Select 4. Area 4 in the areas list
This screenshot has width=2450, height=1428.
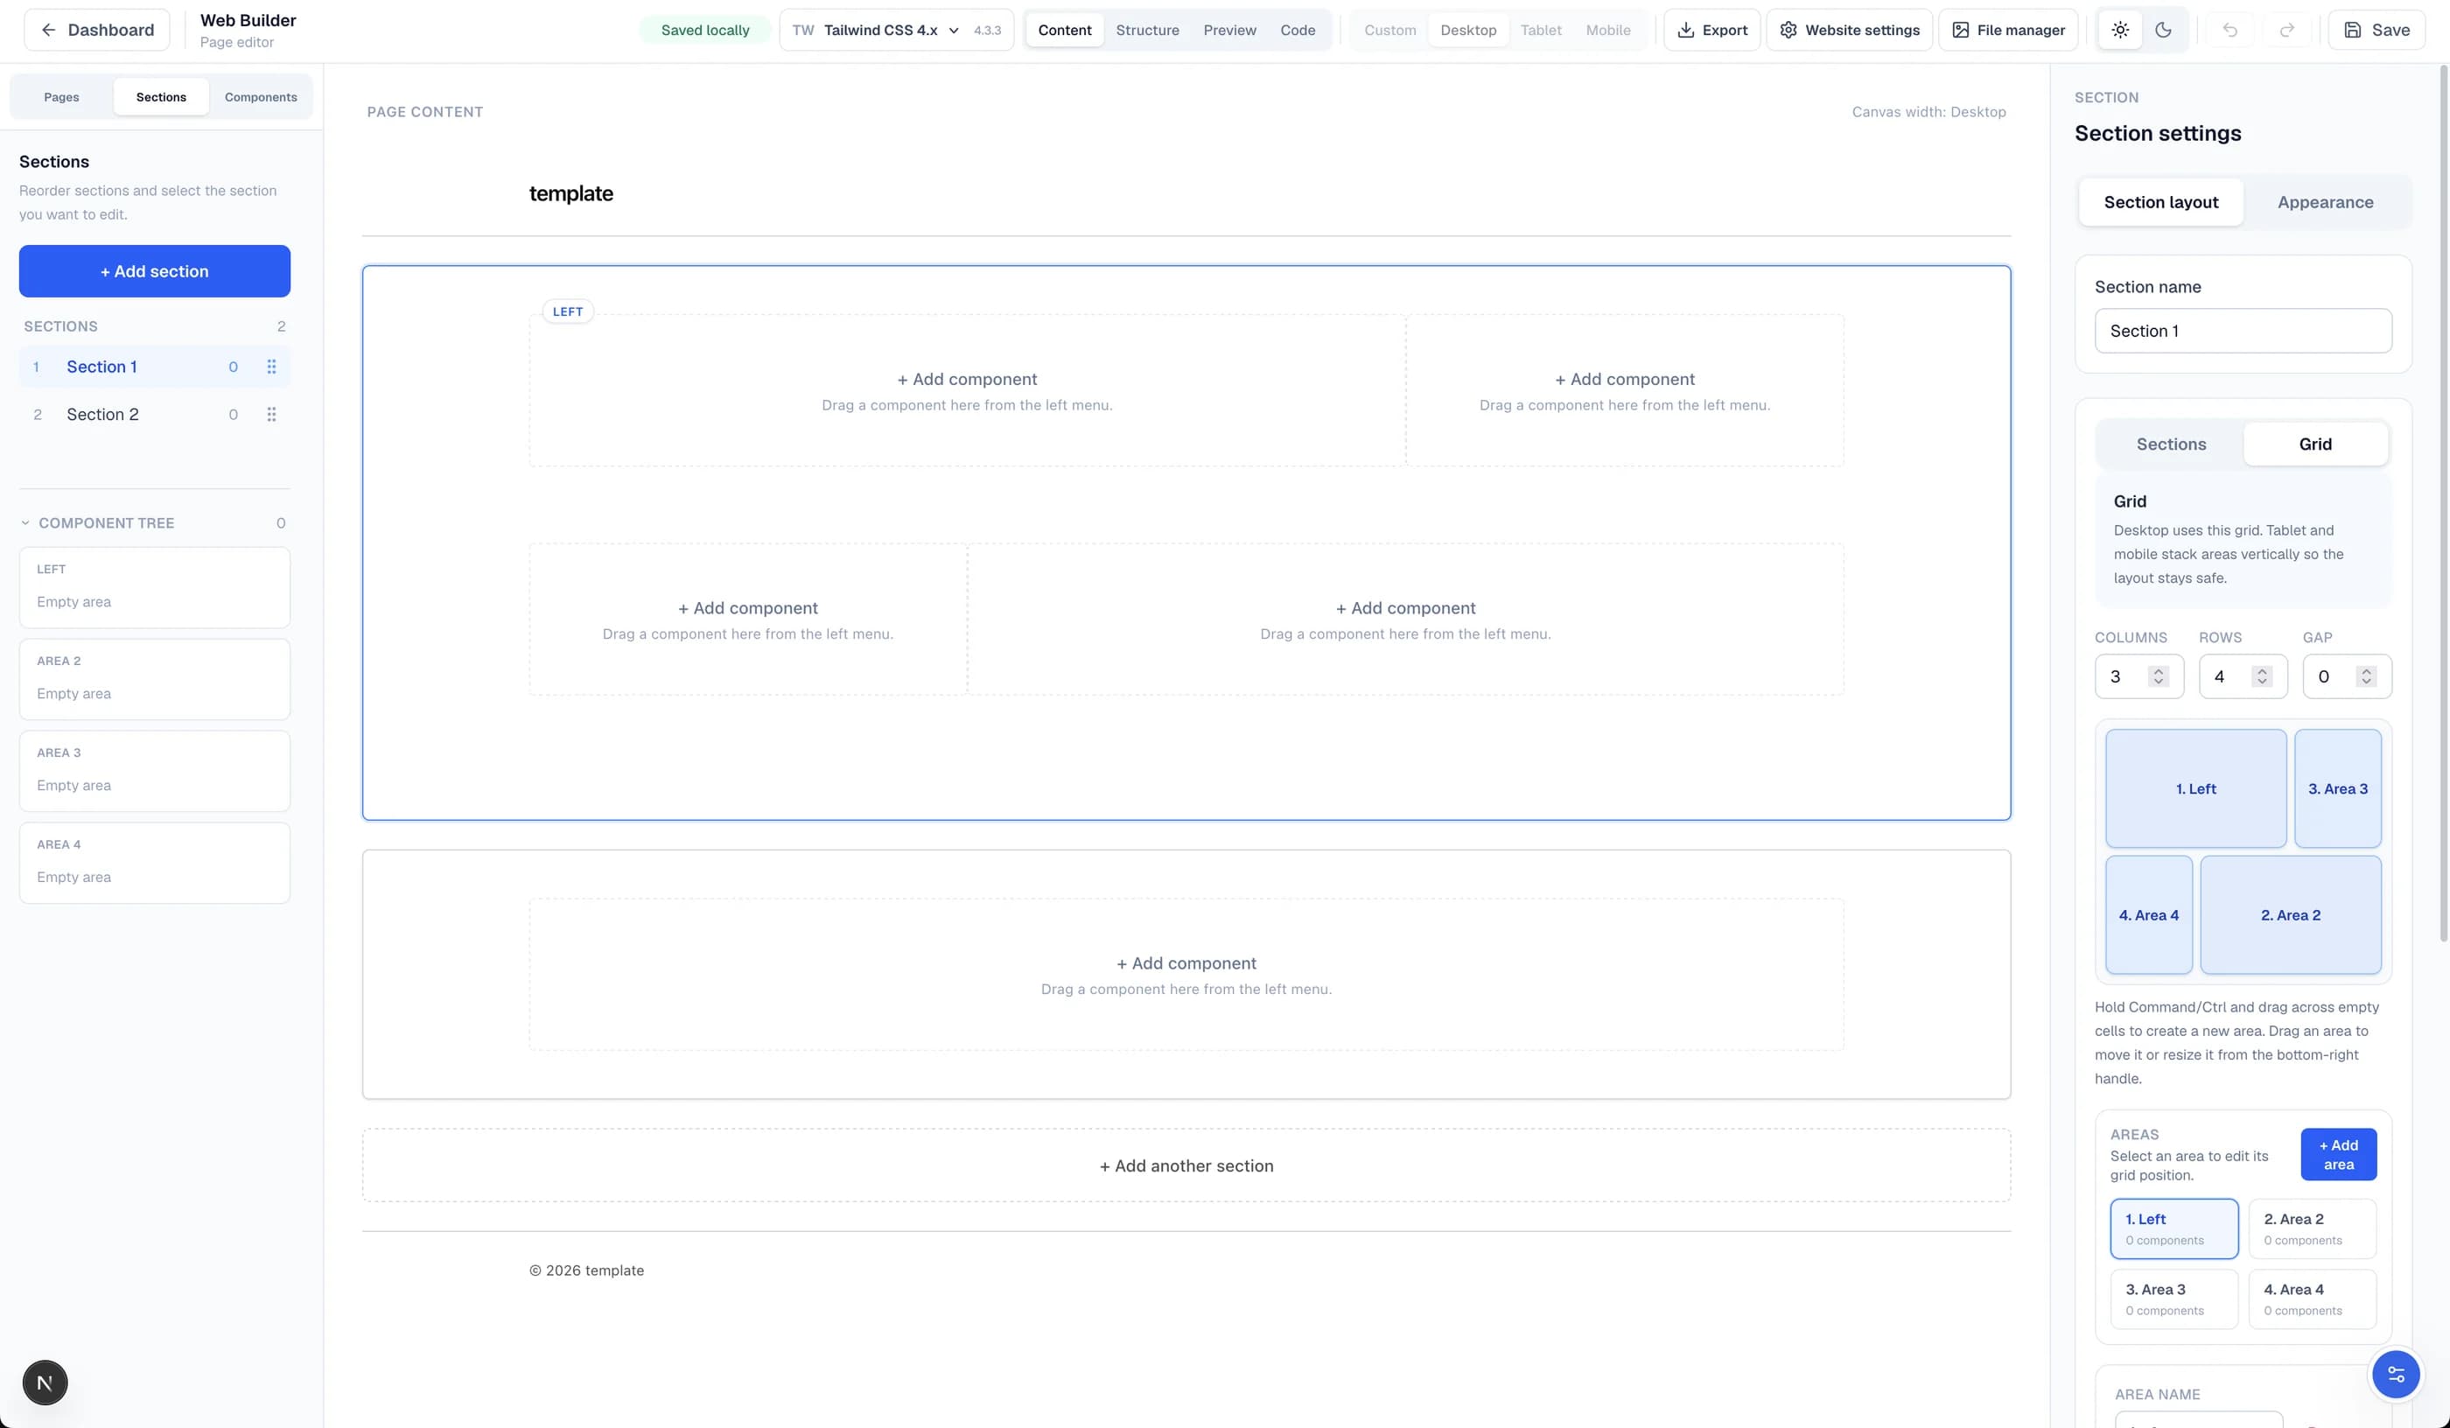click(2312, 1298)
